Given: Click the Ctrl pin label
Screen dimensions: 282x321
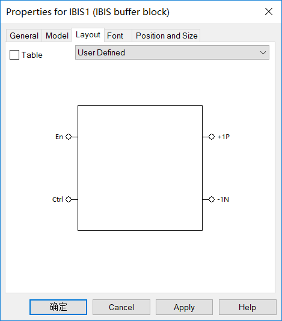Looking at the screenshot, I should click(x=57, y=199).
